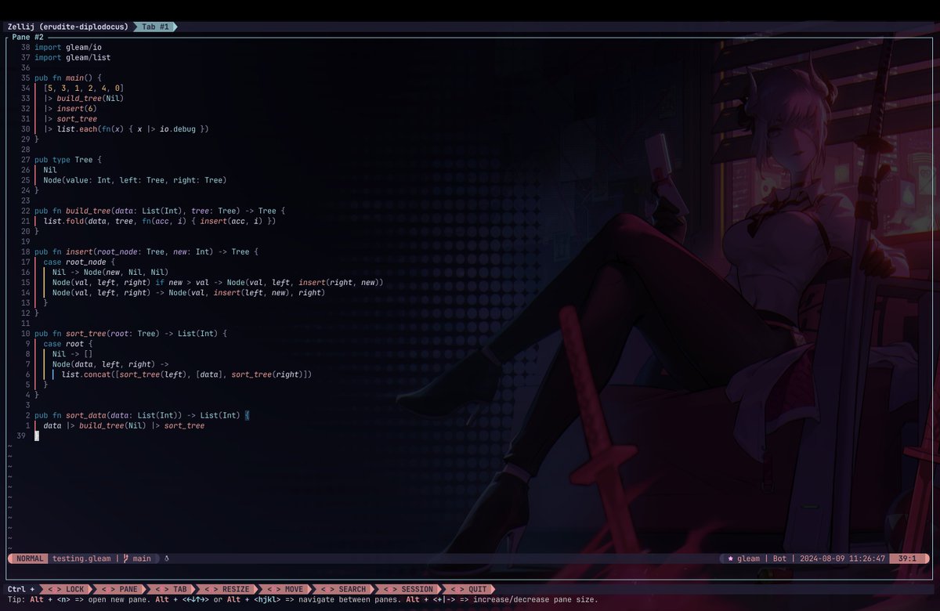Click the git branch icon before main

click(x=126, y=559)
